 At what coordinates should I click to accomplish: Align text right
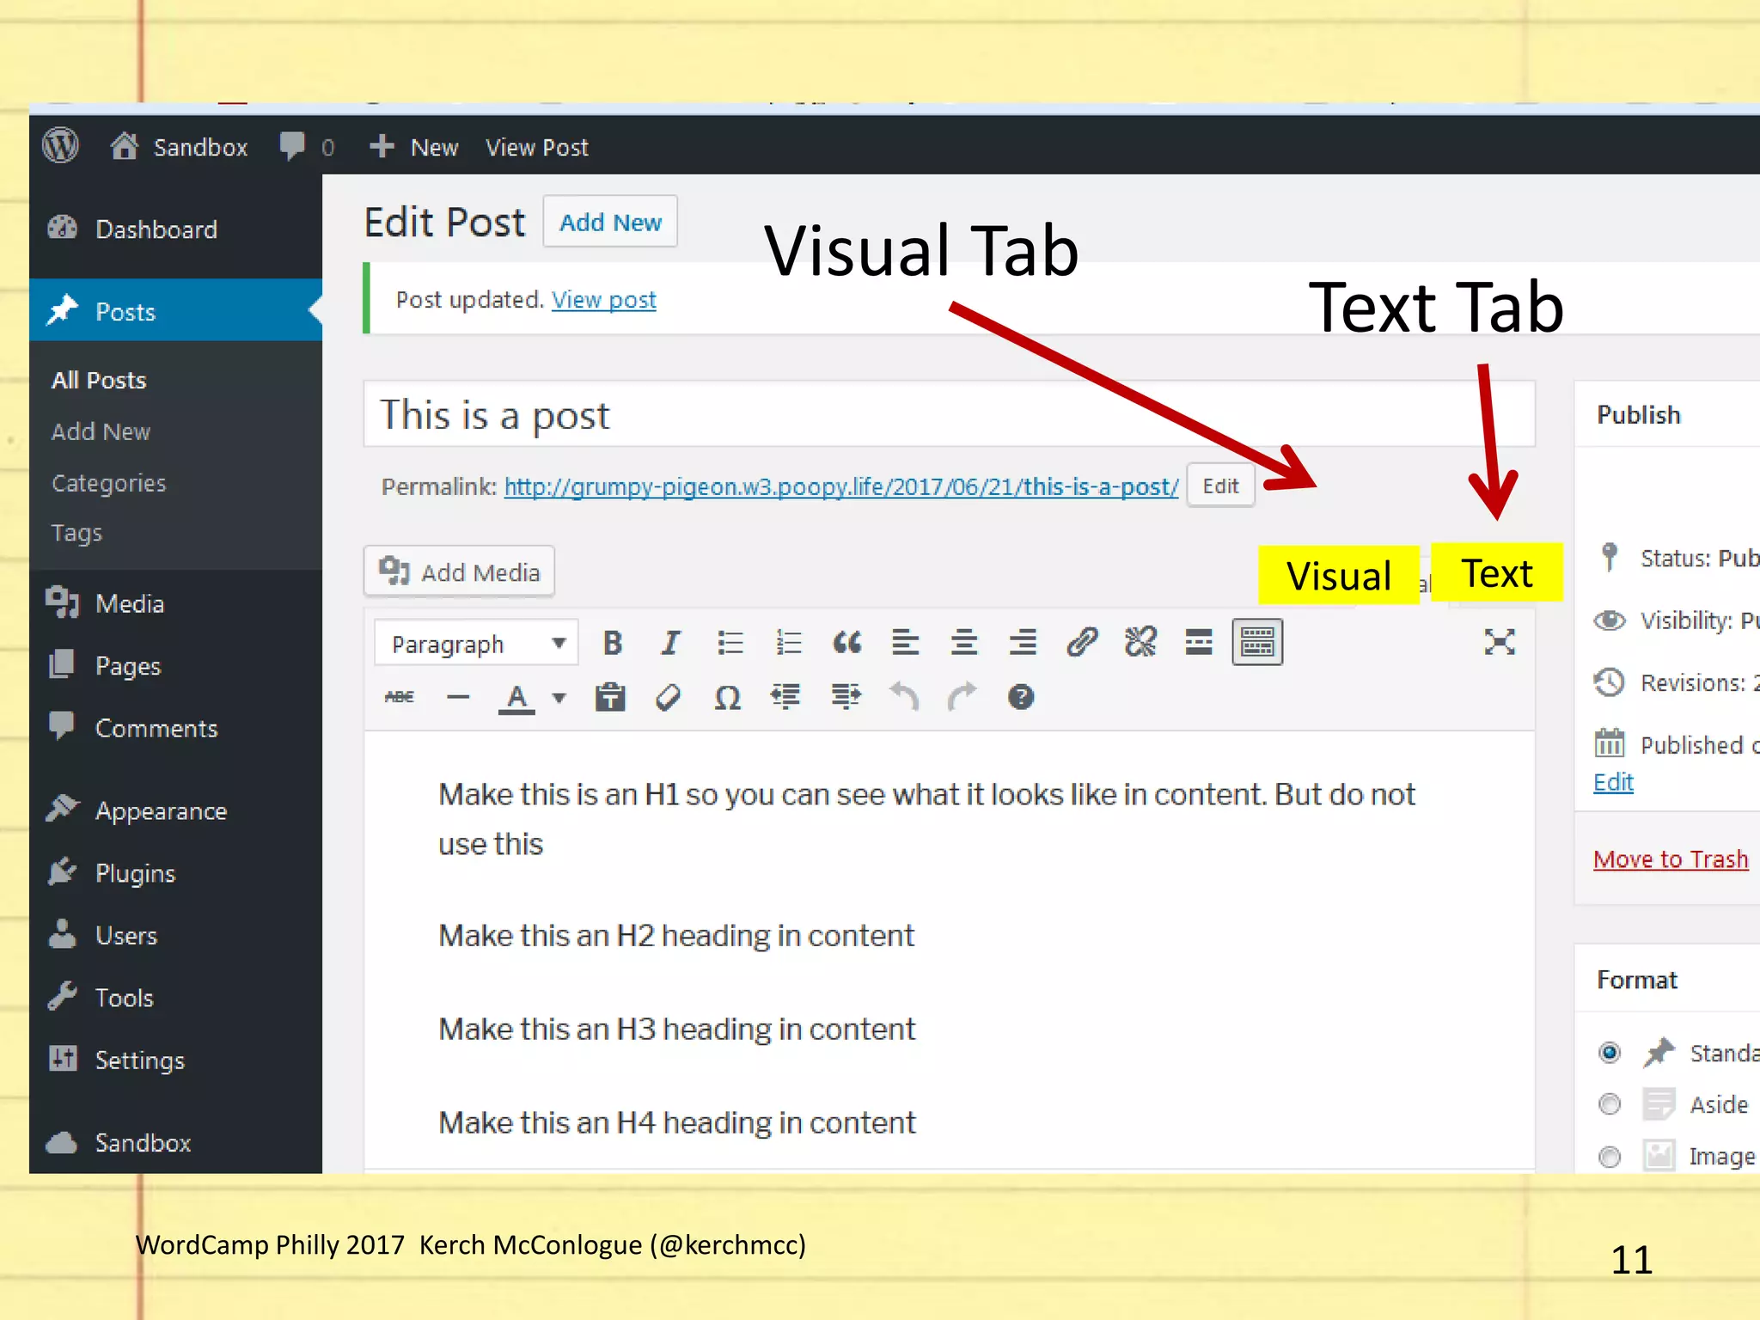click(1022, 642)
